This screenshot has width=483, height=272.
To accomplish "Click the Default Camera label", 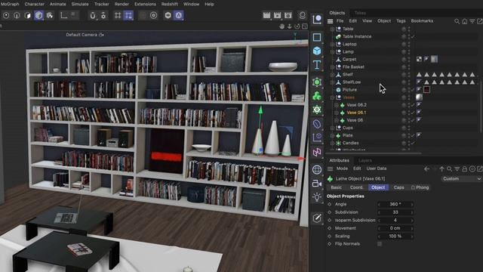I will pos(82,35).
